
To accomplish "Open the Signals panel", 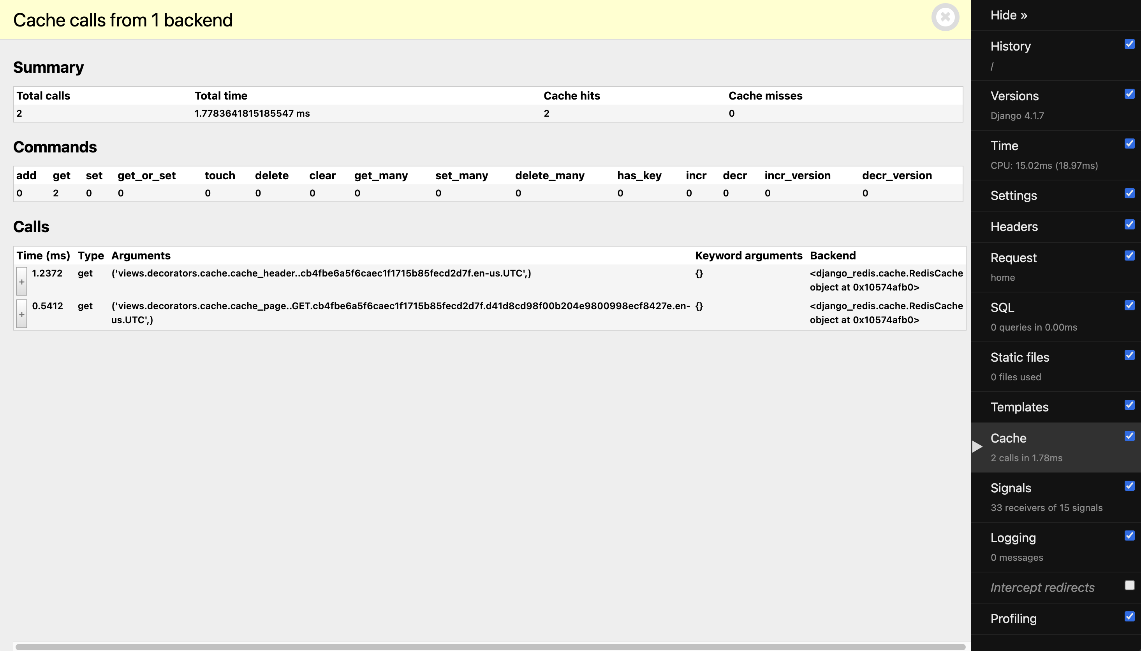I will pos(1010,488).
